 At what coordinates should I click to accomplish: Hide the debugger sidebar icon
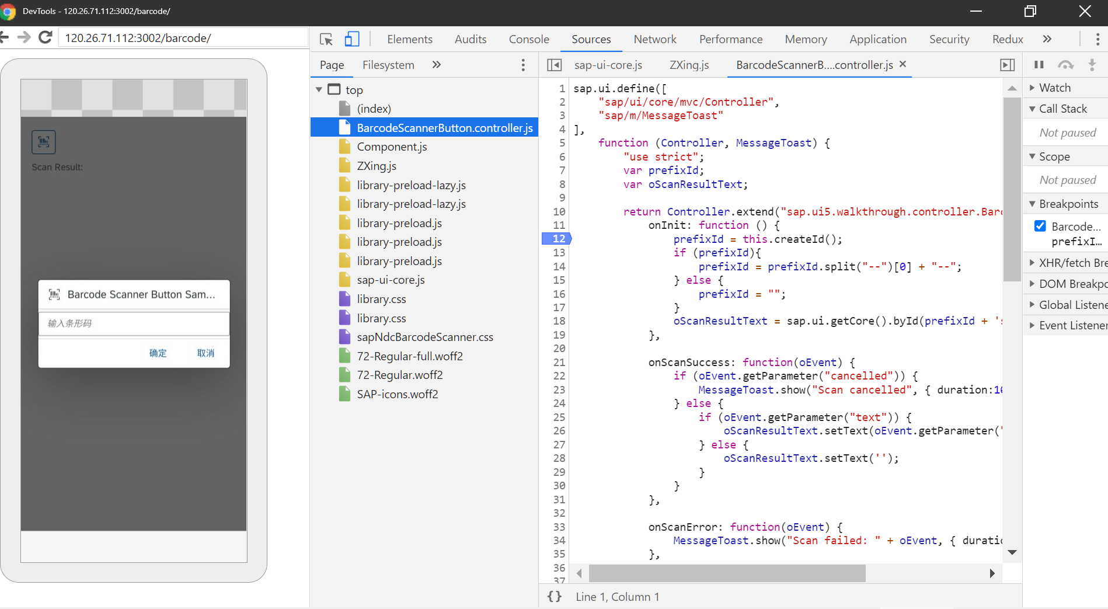(x=1008, y=65)
